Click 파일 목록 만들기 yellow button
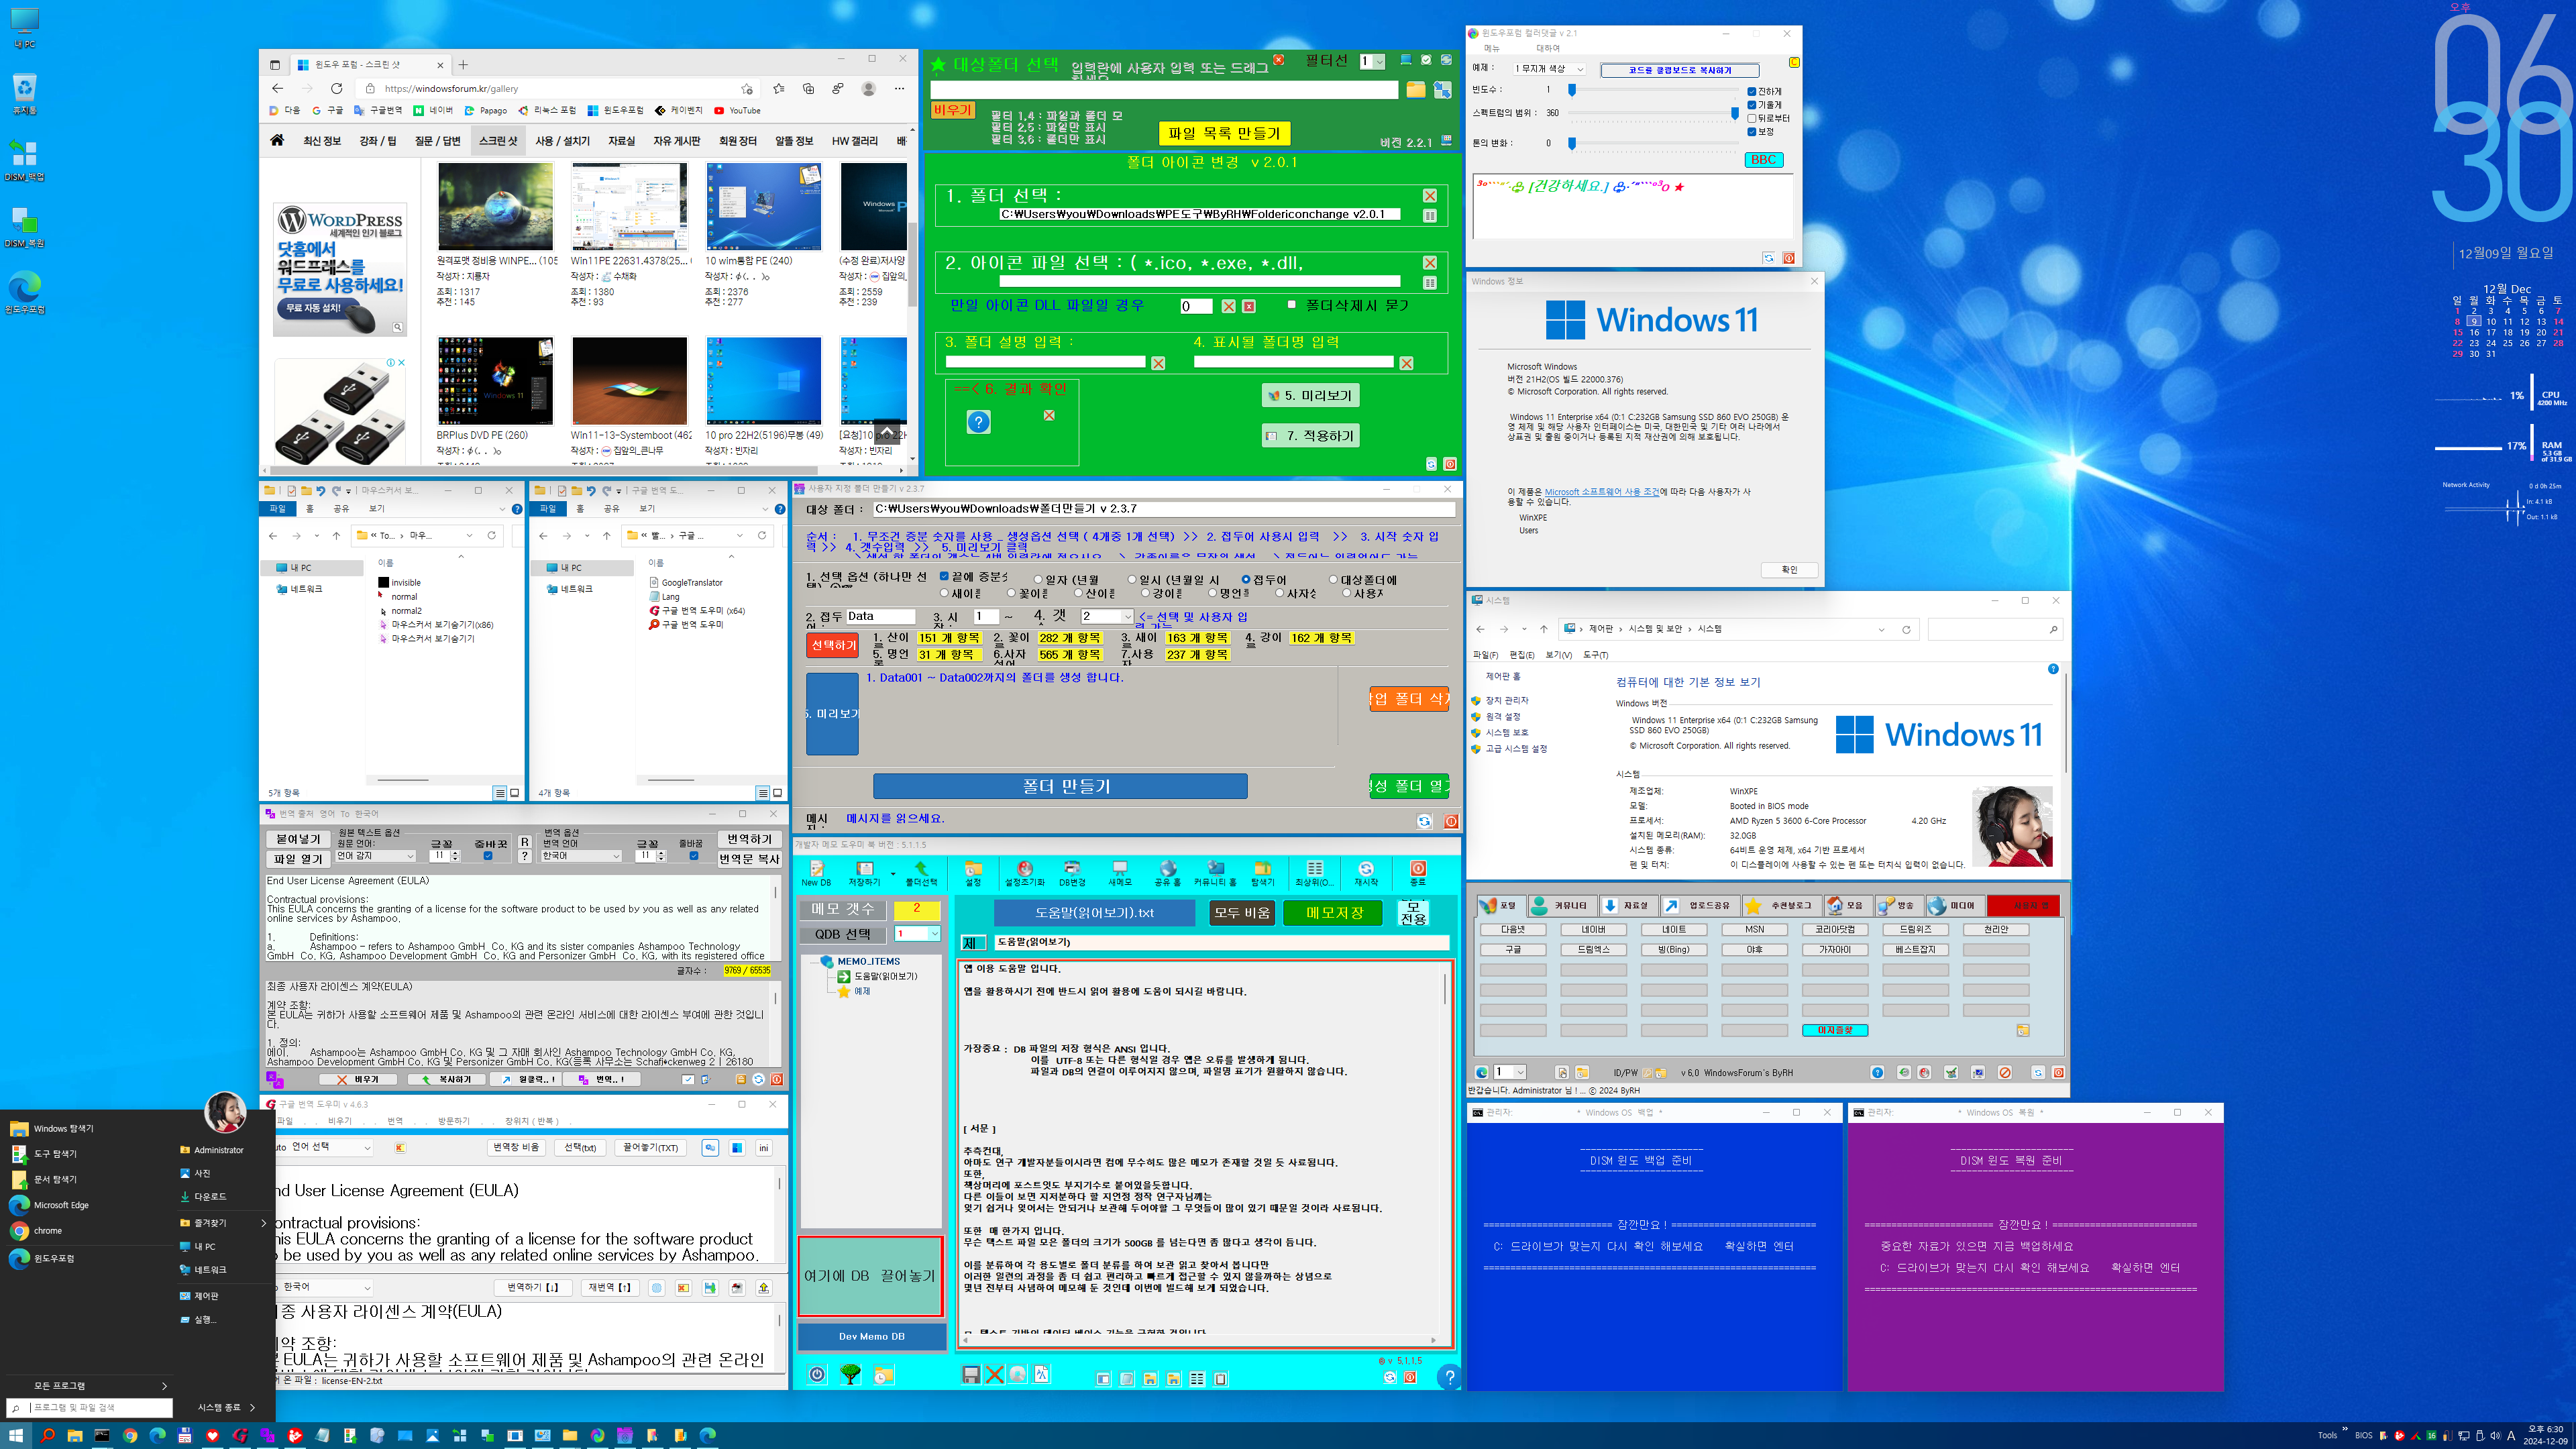The height and width of the screenshot is (1449, 2576). point(1224,133)
